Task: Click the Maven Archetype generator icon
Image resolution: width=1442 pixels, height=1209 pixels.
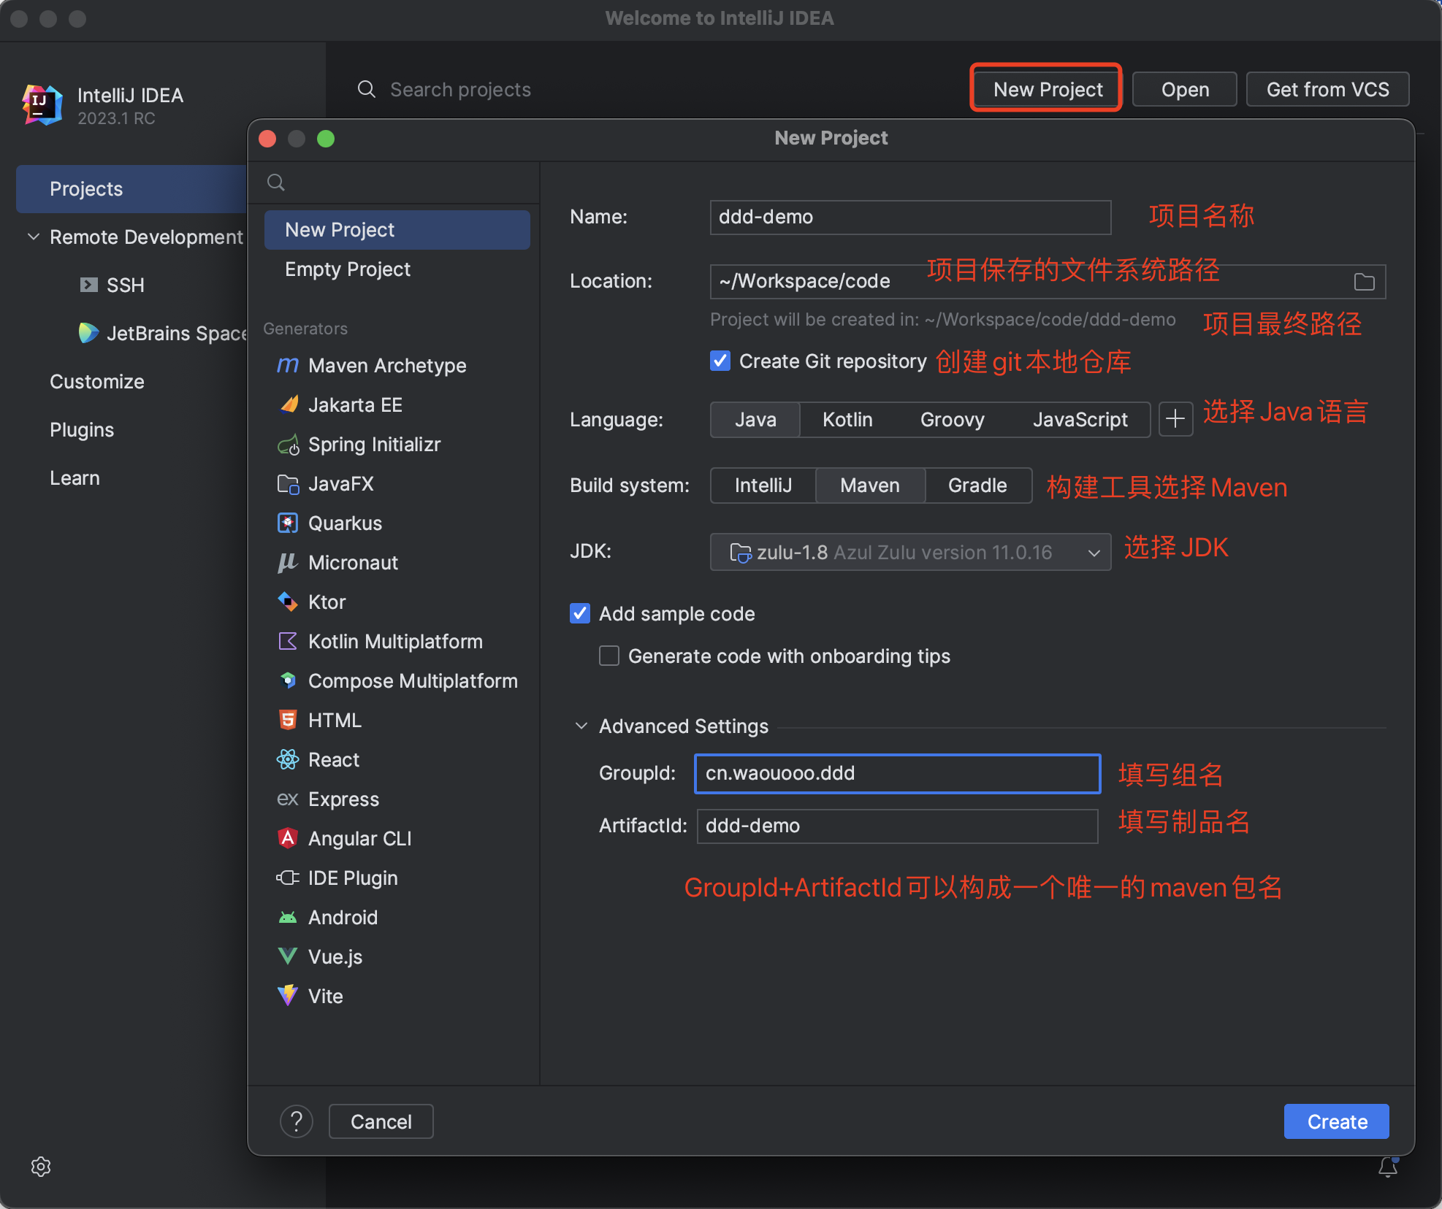Action: coord(287,365)
